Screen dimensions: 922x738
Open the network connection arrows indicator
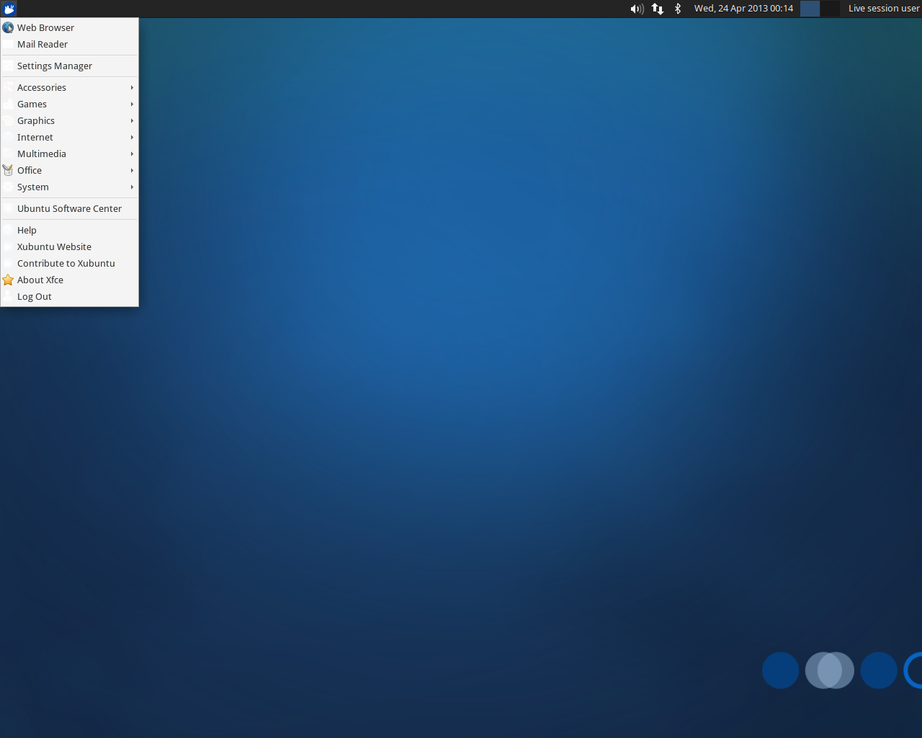[x=658, y=9]
